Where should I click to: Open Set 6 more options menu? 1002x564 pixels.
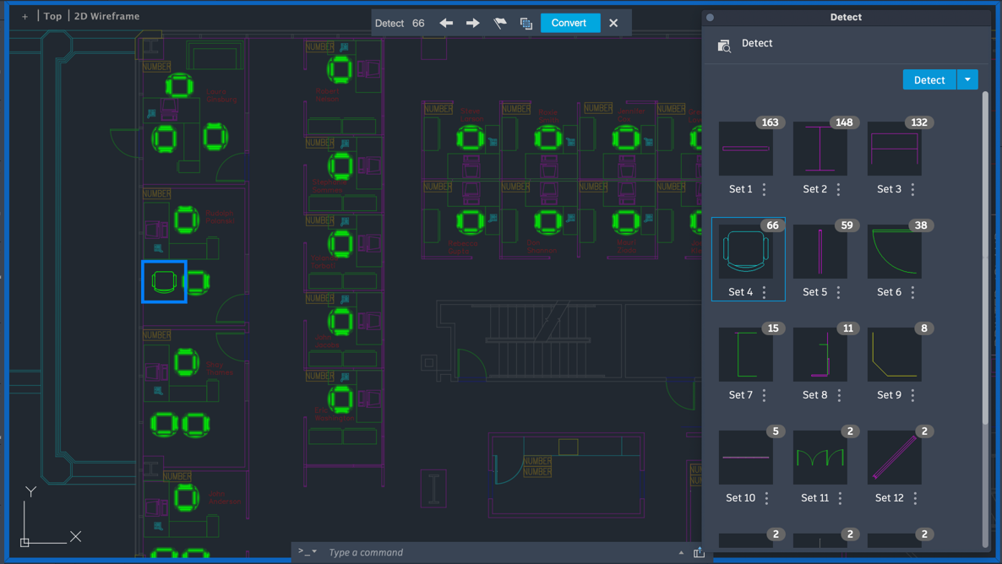point(912,292)
